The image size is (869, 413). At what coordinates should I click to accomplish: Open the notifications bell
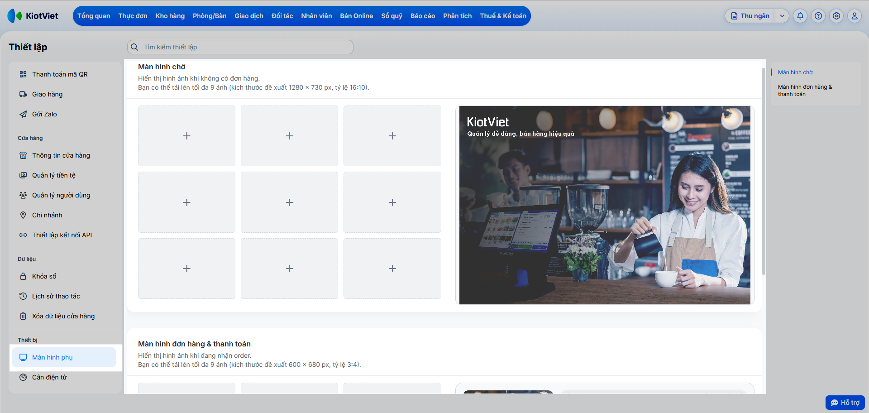[800, 16]
